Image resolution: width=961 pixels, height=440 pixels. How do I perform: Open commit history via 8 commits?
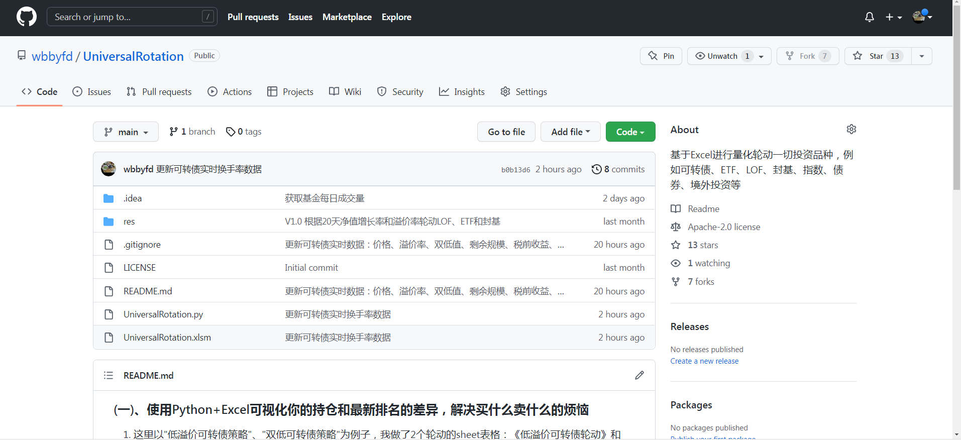click(618, 169)
